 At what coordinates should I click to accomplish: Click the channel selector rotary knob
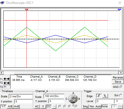click(x=73, y=99)
